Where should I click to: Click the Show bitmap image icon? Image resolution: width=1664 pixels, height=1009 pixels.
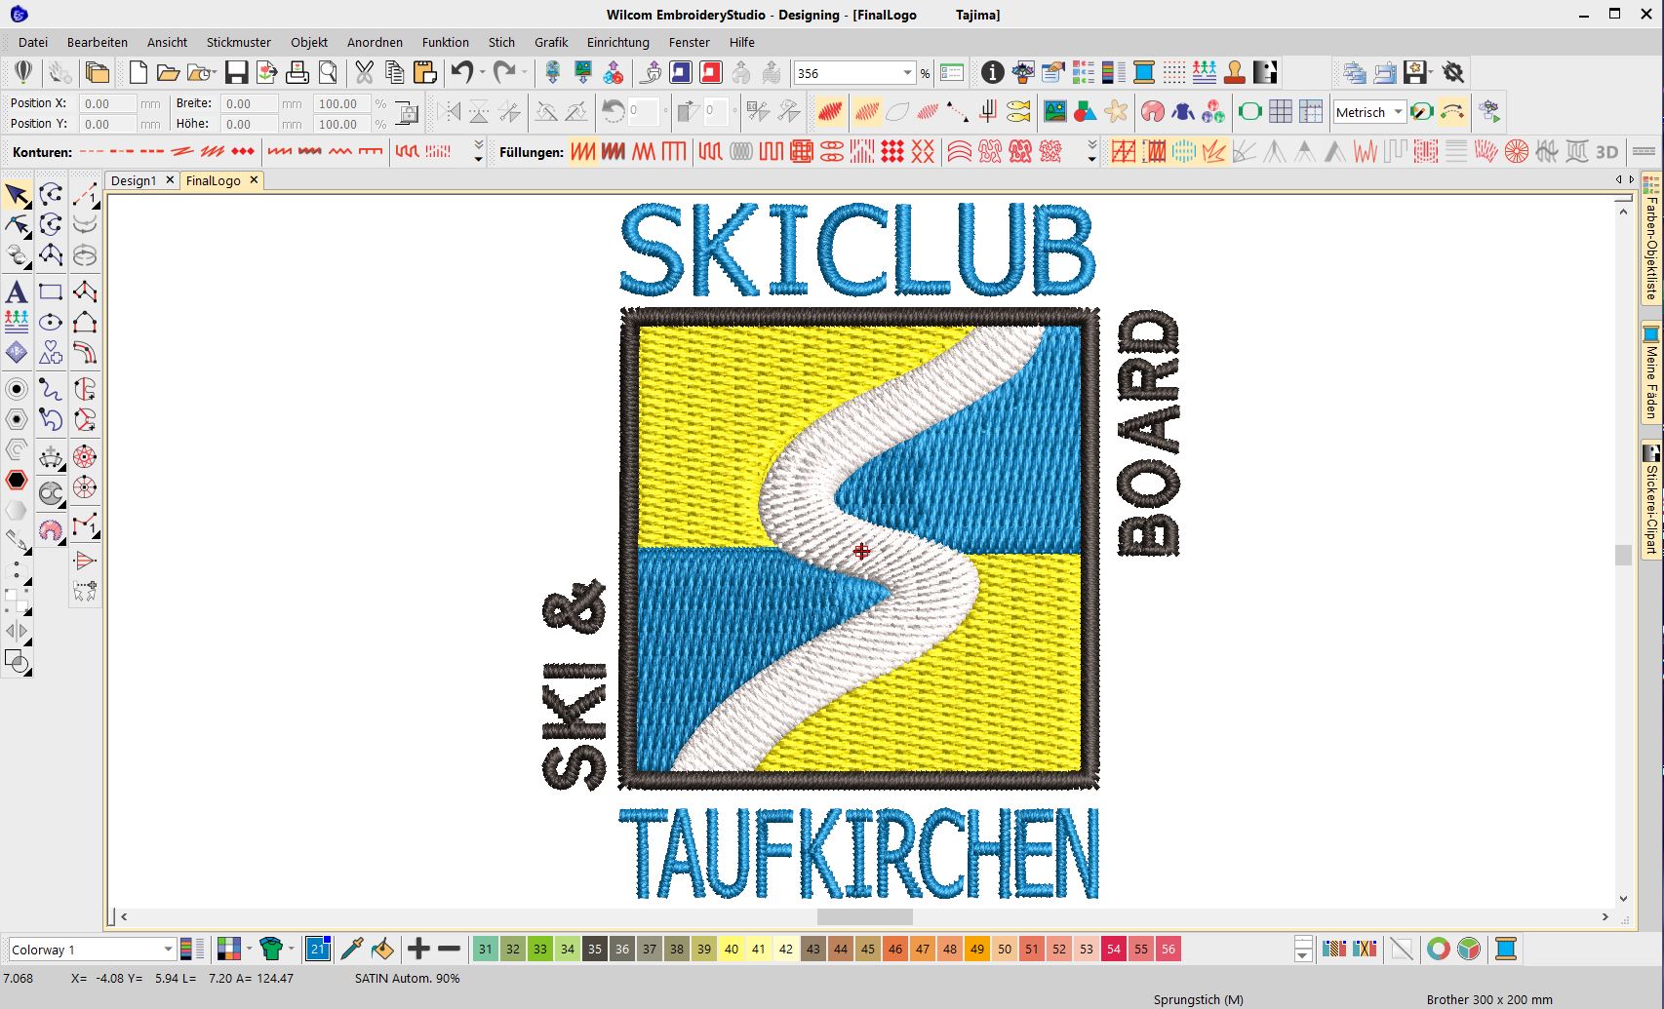pos(1055,112)
